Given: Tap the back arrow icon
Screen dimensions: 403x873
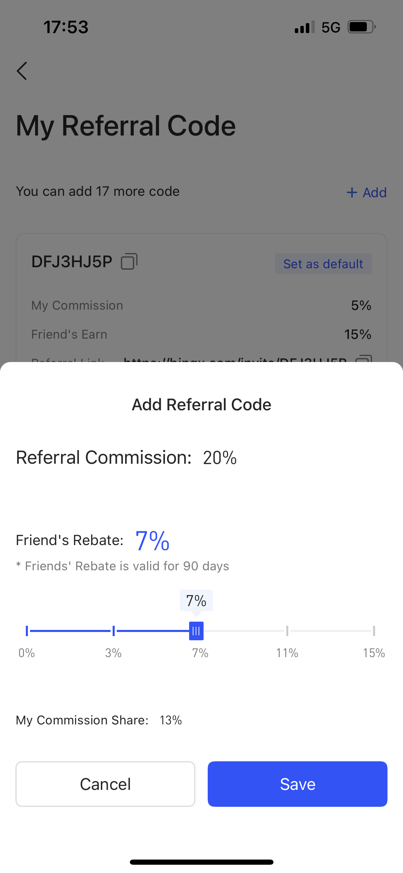Looking at the screenshot, I should tap(22, 71).
